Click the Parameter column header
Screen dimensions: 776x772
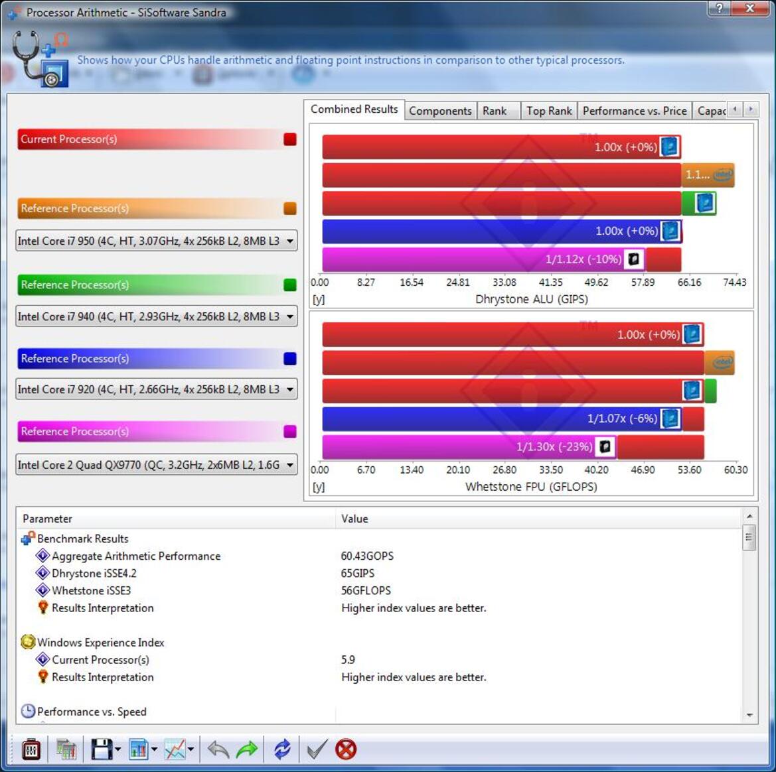[x=177, y=519]
